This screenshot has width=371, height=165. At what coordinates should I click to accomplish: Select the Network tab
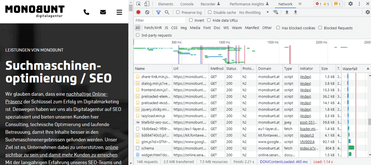pos(285,4)
